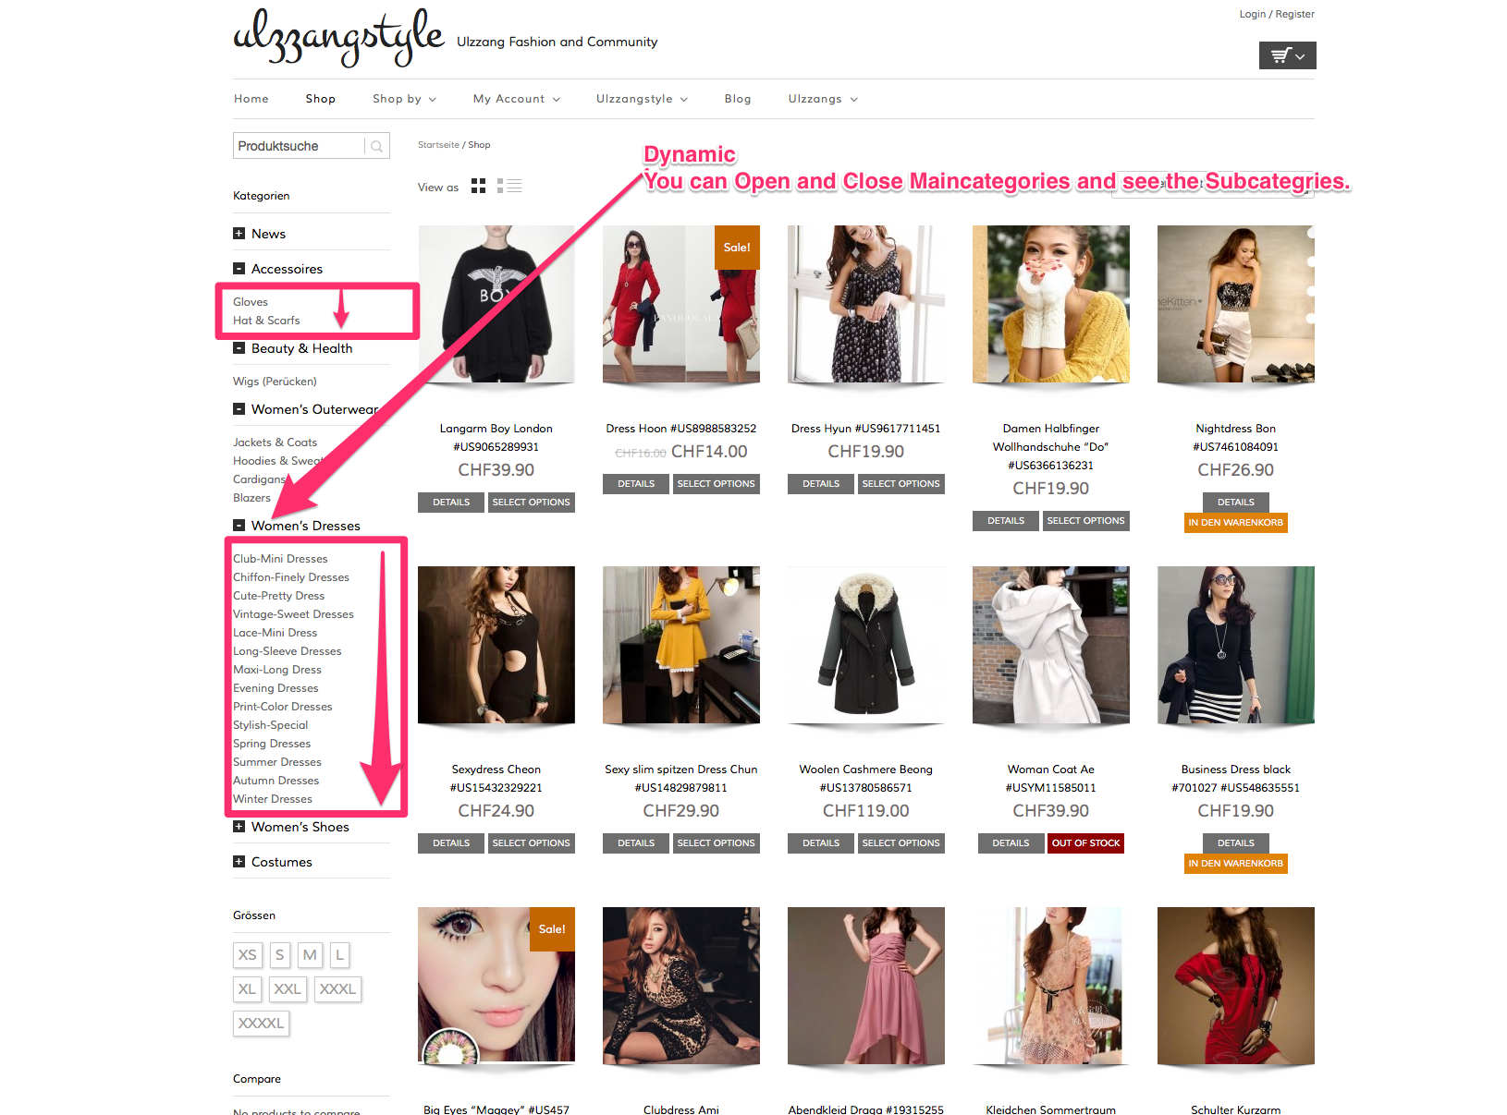The image size is (1507, 1115).
Task: Go to the Blog menu item
Action: pyautogui.click(x=738, y=99)
